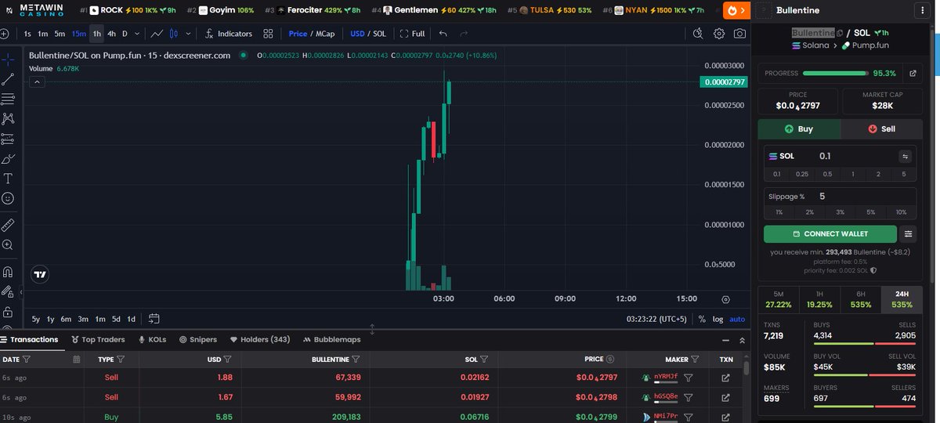940x423 pixels.
Task: Choose the 0.25 SOL preset amount
Action: point(802,174)
